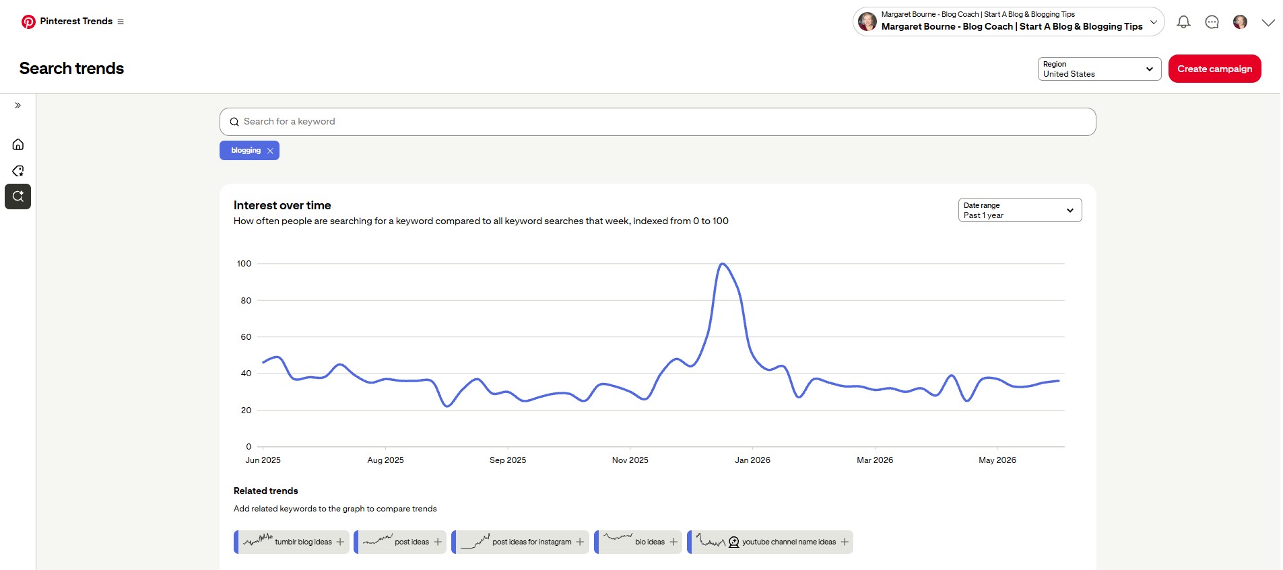Click the Nov 2025 axis label
1283x570 pixels.
click(630, 460)
